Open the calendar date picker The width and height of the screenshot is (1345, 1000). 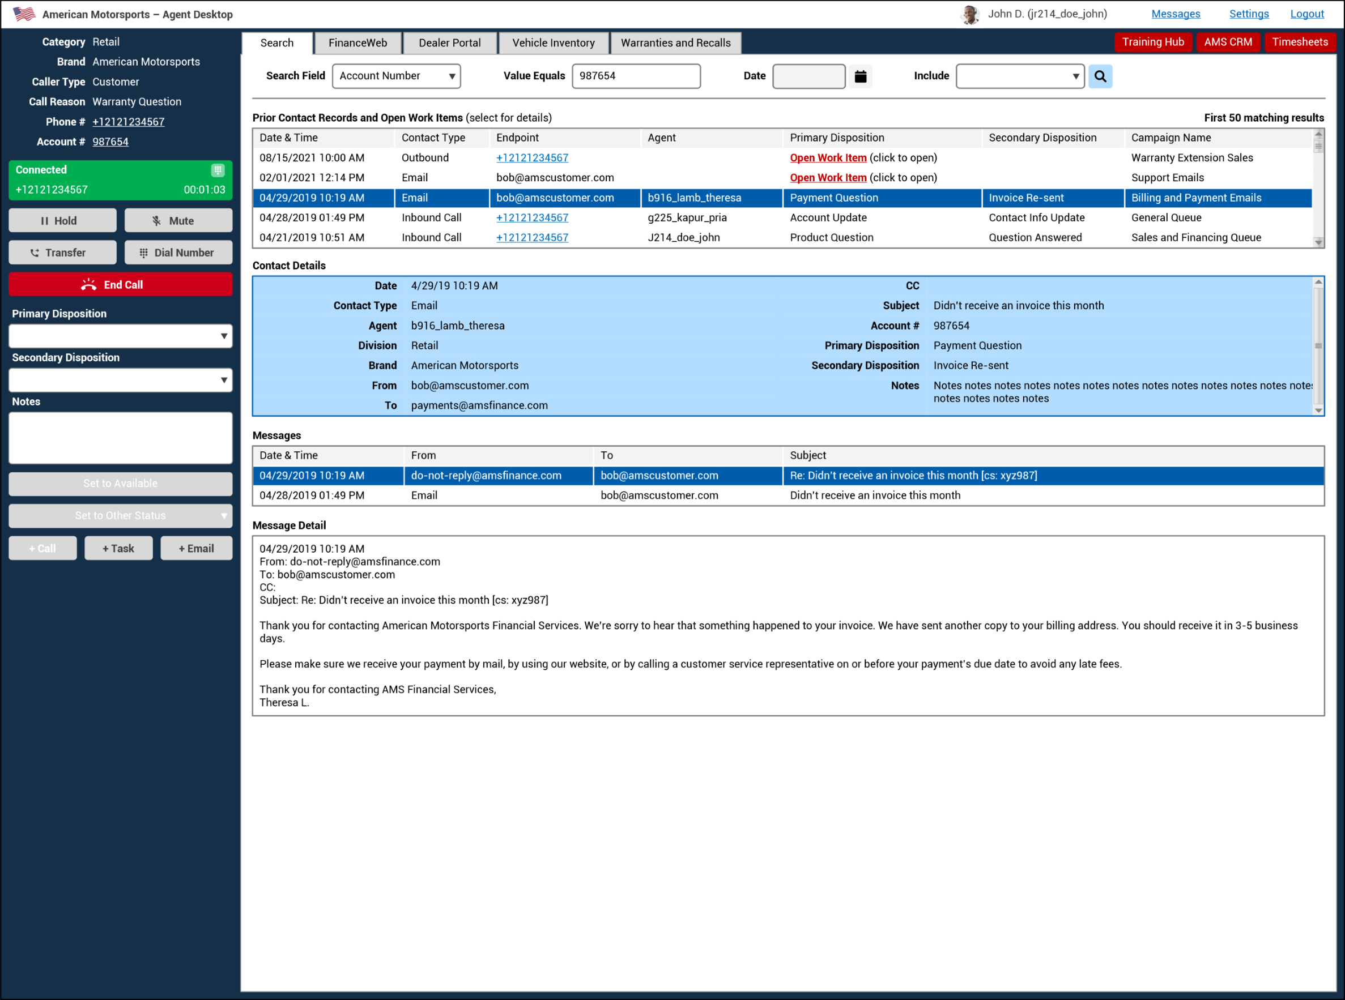point(861,76)
